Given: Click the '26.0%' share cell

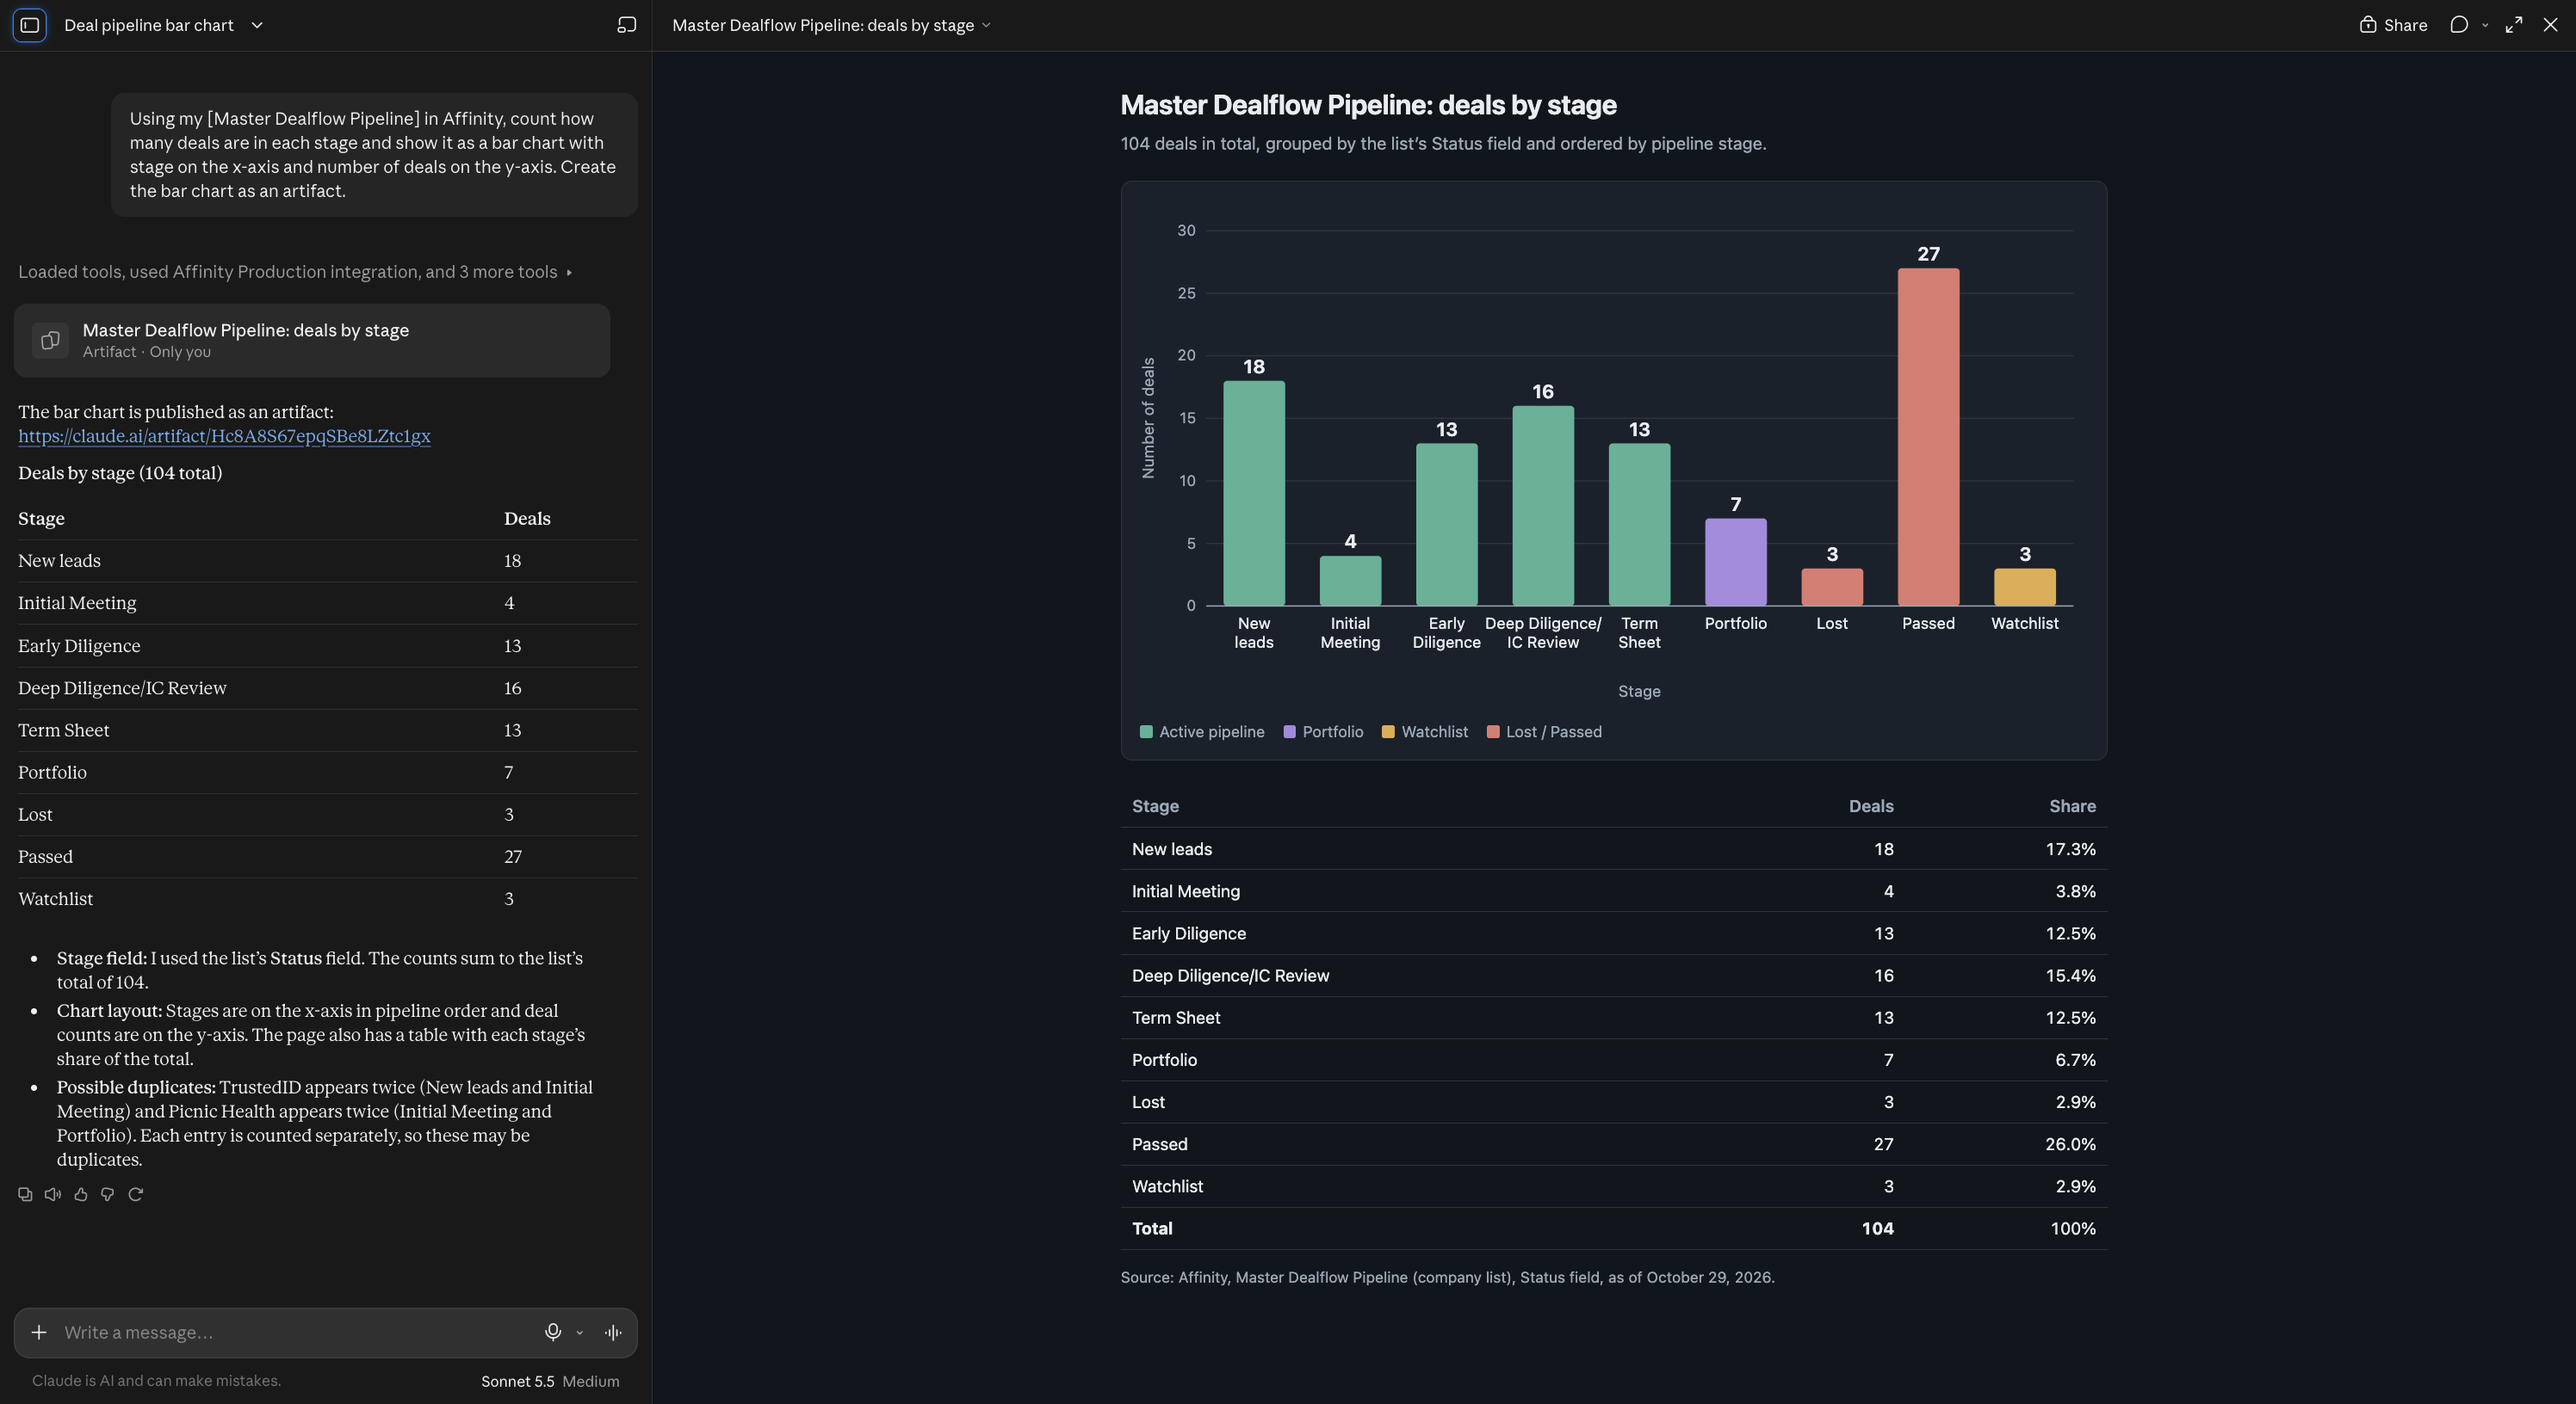Looking at the screenshot, I should click(2070, 1144).
